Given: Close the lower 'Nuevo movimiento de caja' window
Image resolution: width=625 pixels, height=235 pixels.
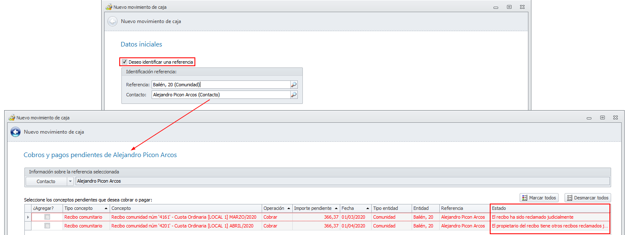Looking at the screenshot, I should (x=615, y=118).
